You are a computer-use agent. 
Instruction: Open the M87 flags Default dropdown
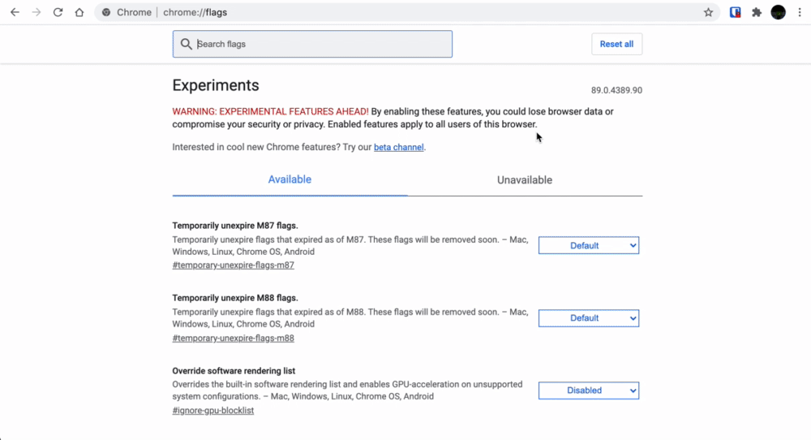point(589,245)
